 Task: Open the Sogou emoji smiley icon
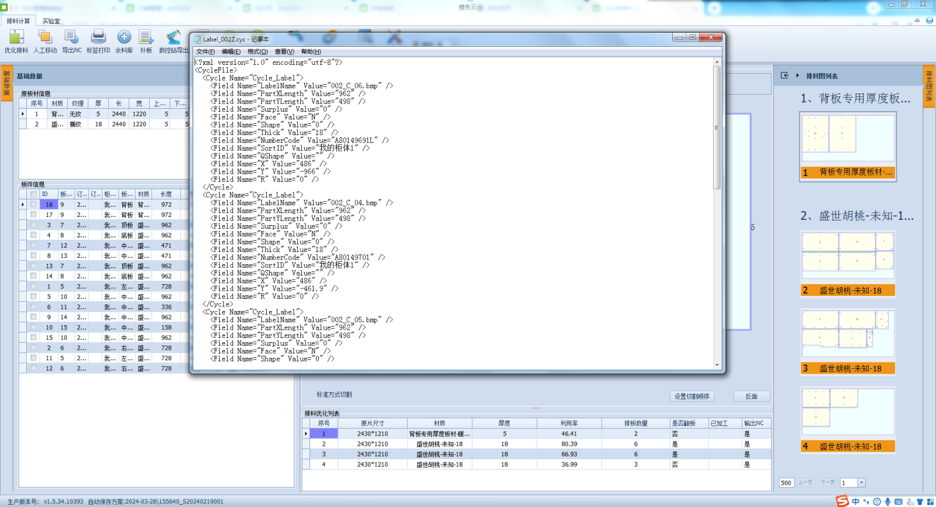pyautogui.click(x=877, y=502)
